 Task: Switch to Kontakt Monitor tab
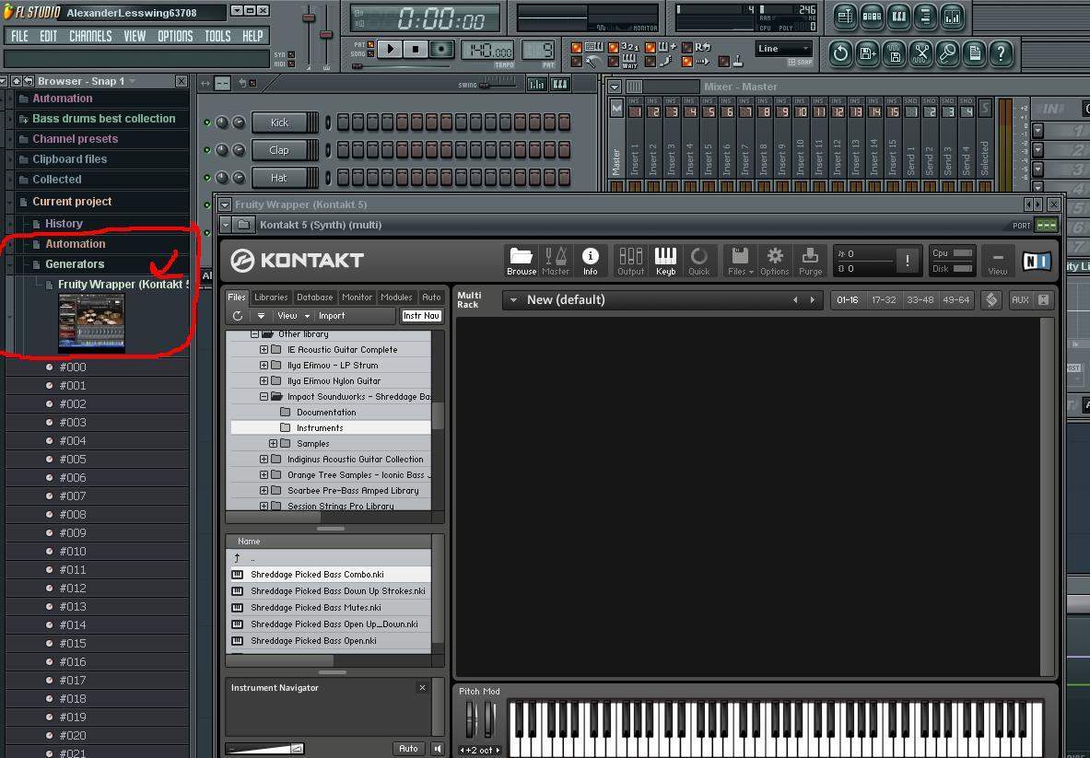(357, 297)
